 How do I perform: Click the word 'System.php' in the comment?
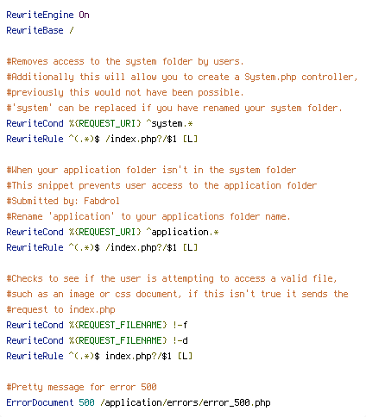(x=270, y=77)
